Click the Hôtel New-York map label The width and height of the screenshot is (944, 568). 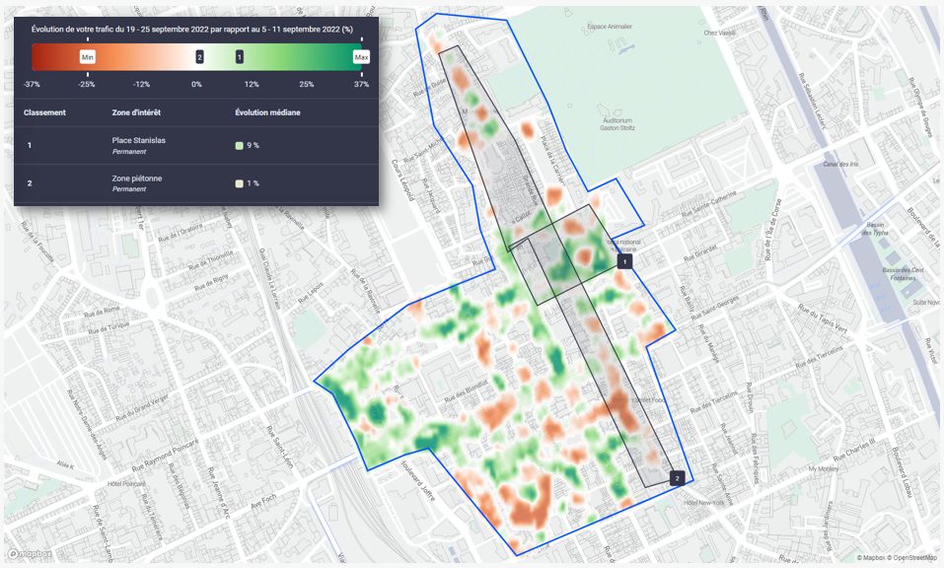pyautogui.click(x=704, y=502)
